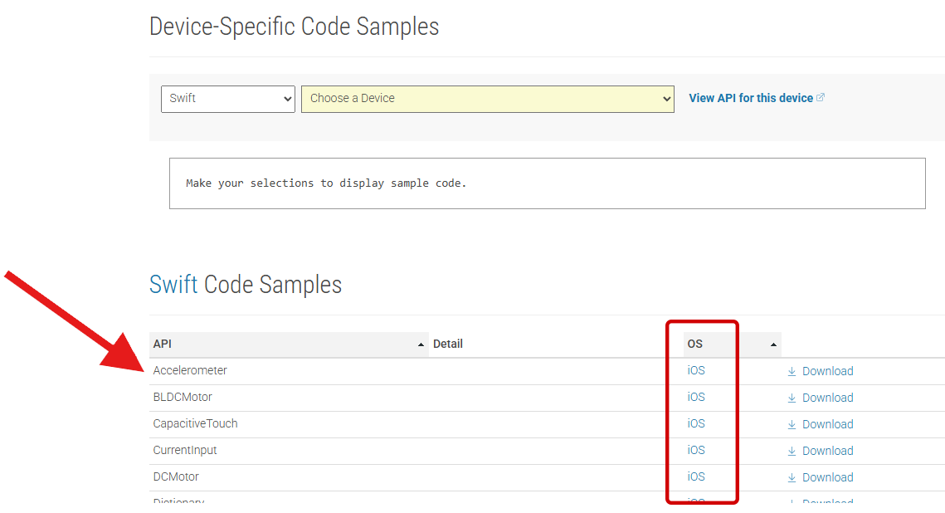Click the sample code display box
945x513 pixels.
pyautogui.click(x=547, y=183)
